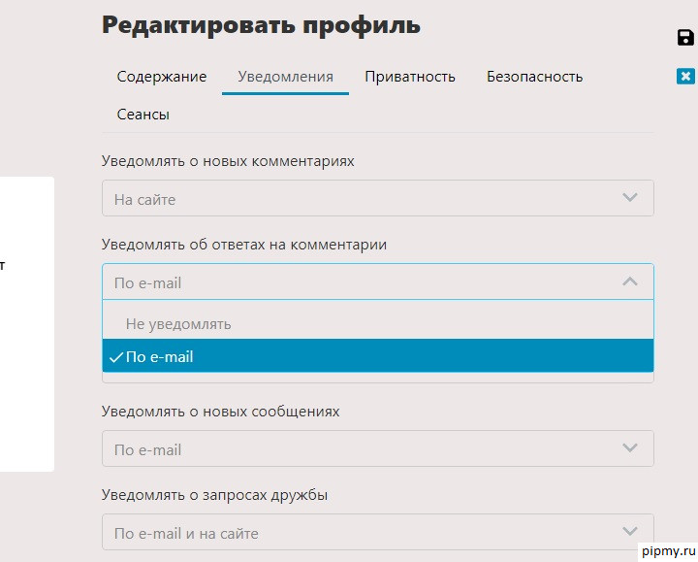Expand chevron in the 'На сайте' field
The height and width of the screenshot is (562, 698).
coord(630,197)
